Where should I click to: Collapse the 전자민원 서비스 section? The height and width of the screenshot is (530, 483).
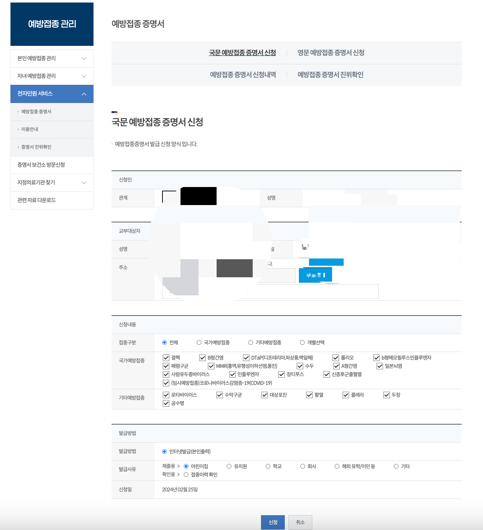pyautogui.click(x=52, y=94)
